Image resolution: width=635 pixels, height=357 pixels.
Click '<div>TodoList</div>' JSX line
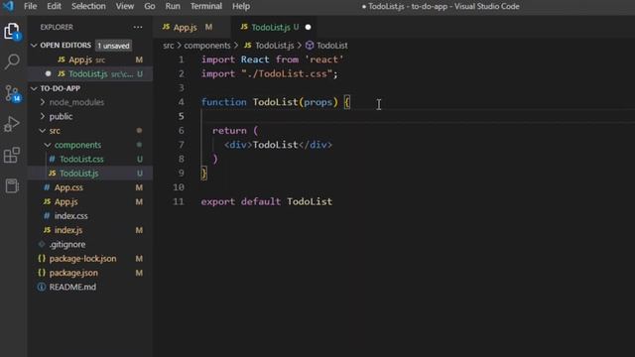278,145
